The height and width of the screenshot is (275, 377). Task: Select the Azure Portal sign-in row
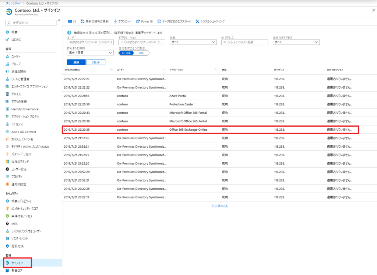tap(219, 96)
